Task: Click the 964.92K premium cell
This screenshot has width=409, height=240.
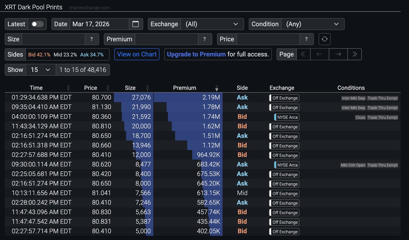Action: point(209,155)
